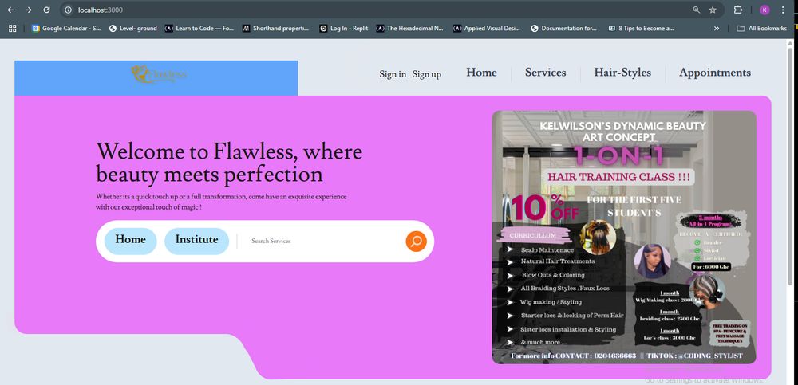Open Services in top navigation
The image size is (798, 385).
tap(546, 73)
